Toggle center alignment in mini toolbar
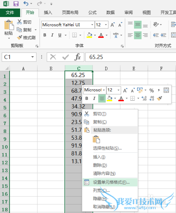Screen dimensions: 176x213 point(102,98)
